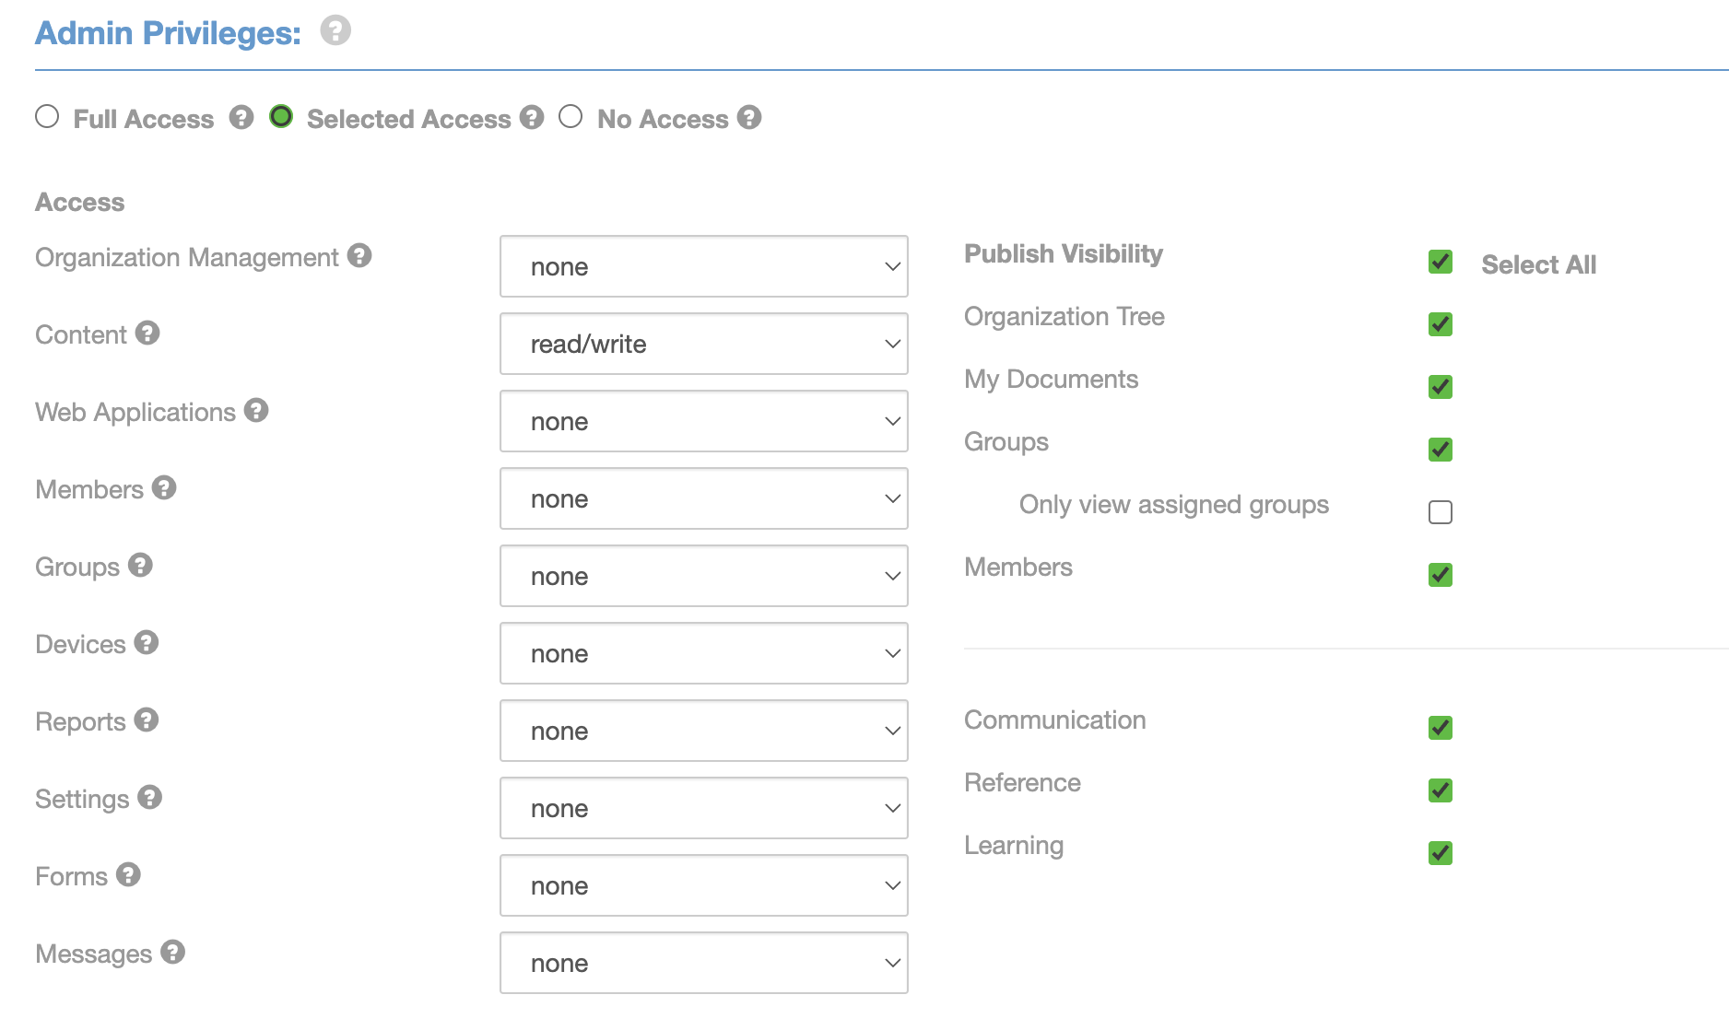Click the Communication label

click(x=1055, y=720)
